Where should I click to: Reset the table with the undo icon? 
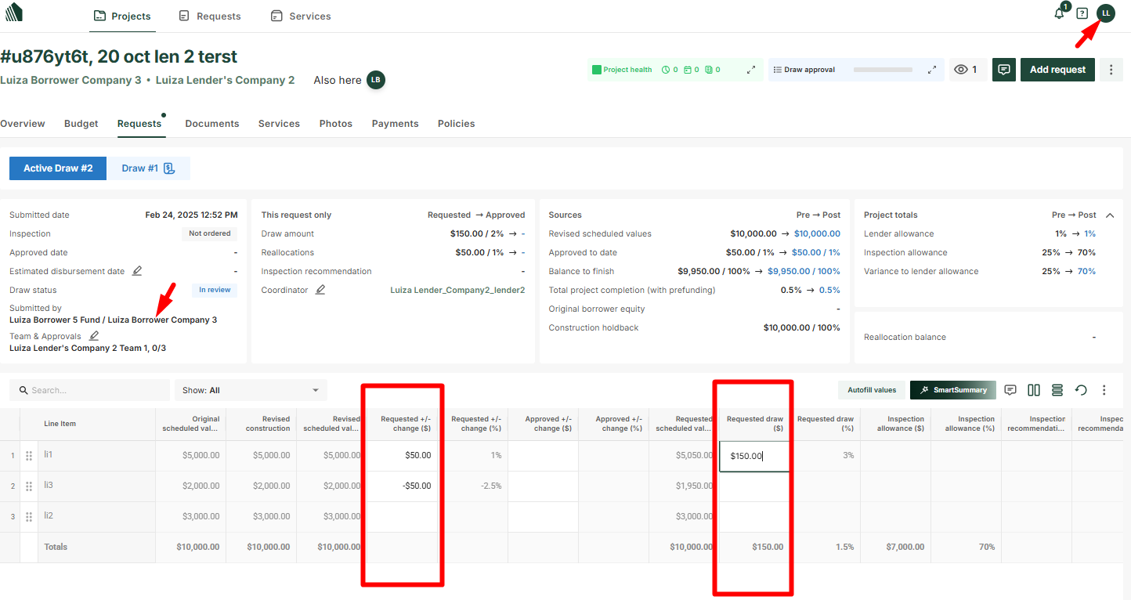(x=1081, y=390)
